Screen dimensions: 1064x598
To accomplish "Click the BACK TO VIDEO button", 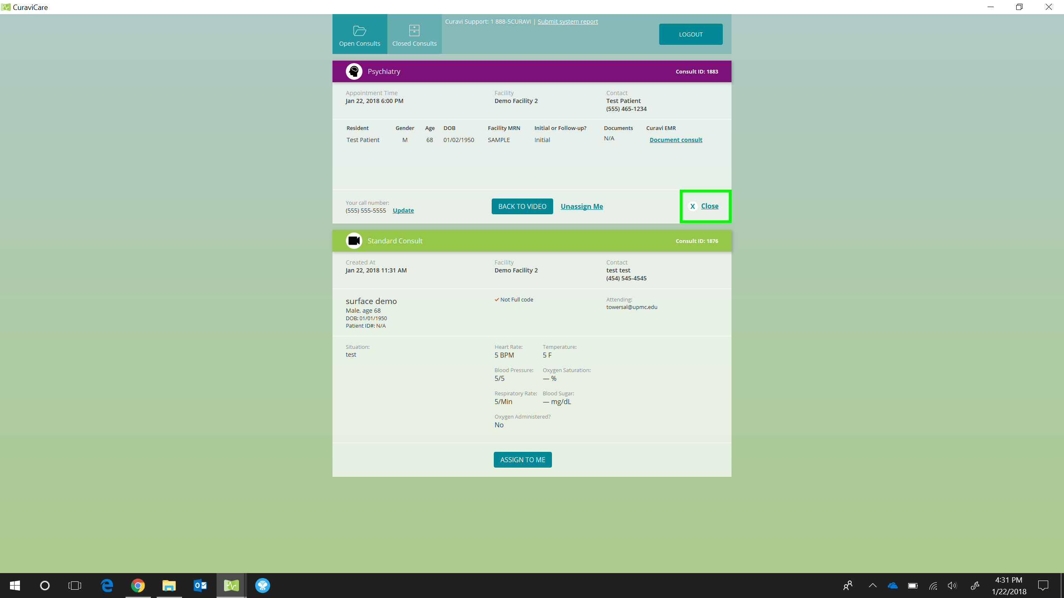I will click(x=522, y=206).
